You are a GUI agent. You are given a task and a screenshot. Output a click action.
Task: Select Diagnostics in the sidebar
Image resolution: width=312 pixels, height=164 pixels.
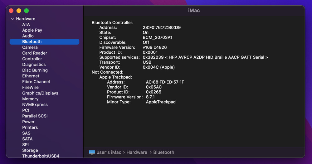pos(34,65)
